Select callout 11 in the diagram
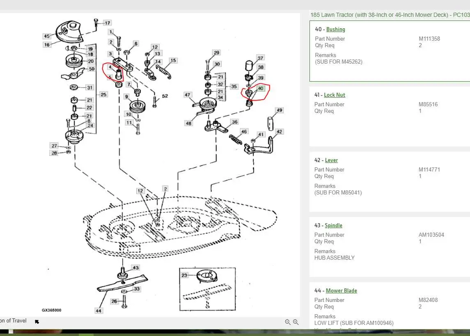Image resolution: width=470 pixels, height=336 pixels. (129, 123)
